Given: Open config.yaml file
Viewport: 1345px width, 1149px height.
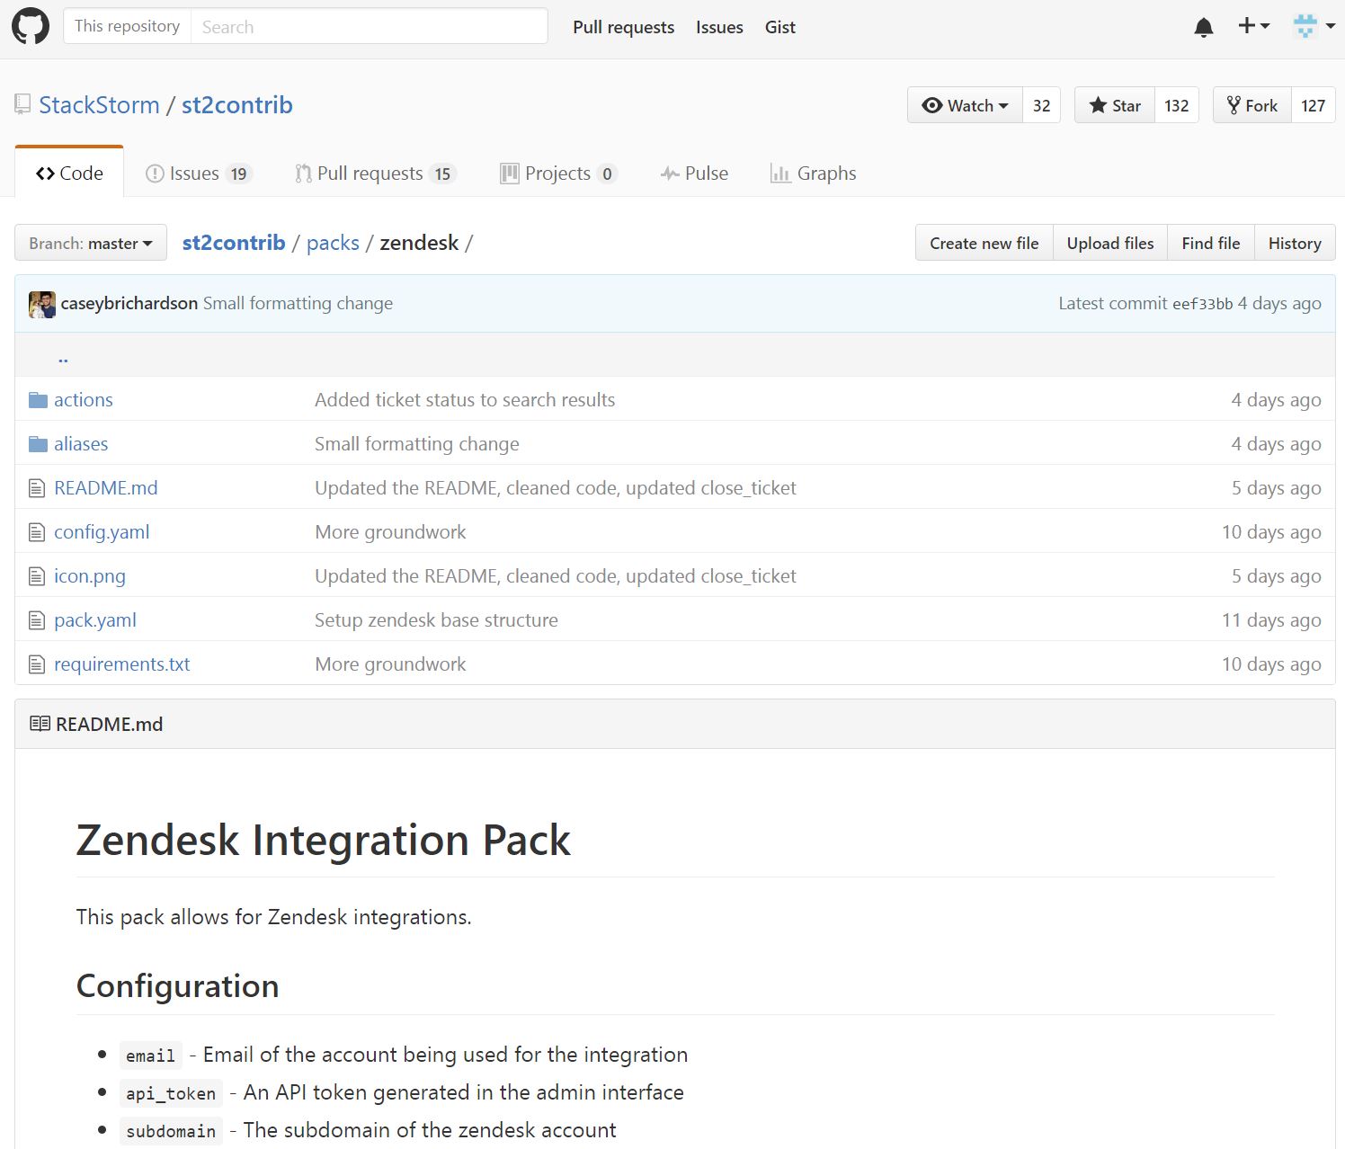Looking at the screenshot, I should [102, 532].
